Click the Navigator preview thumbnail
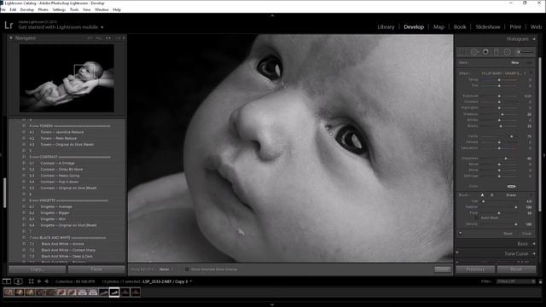 (x=67, y=78)
